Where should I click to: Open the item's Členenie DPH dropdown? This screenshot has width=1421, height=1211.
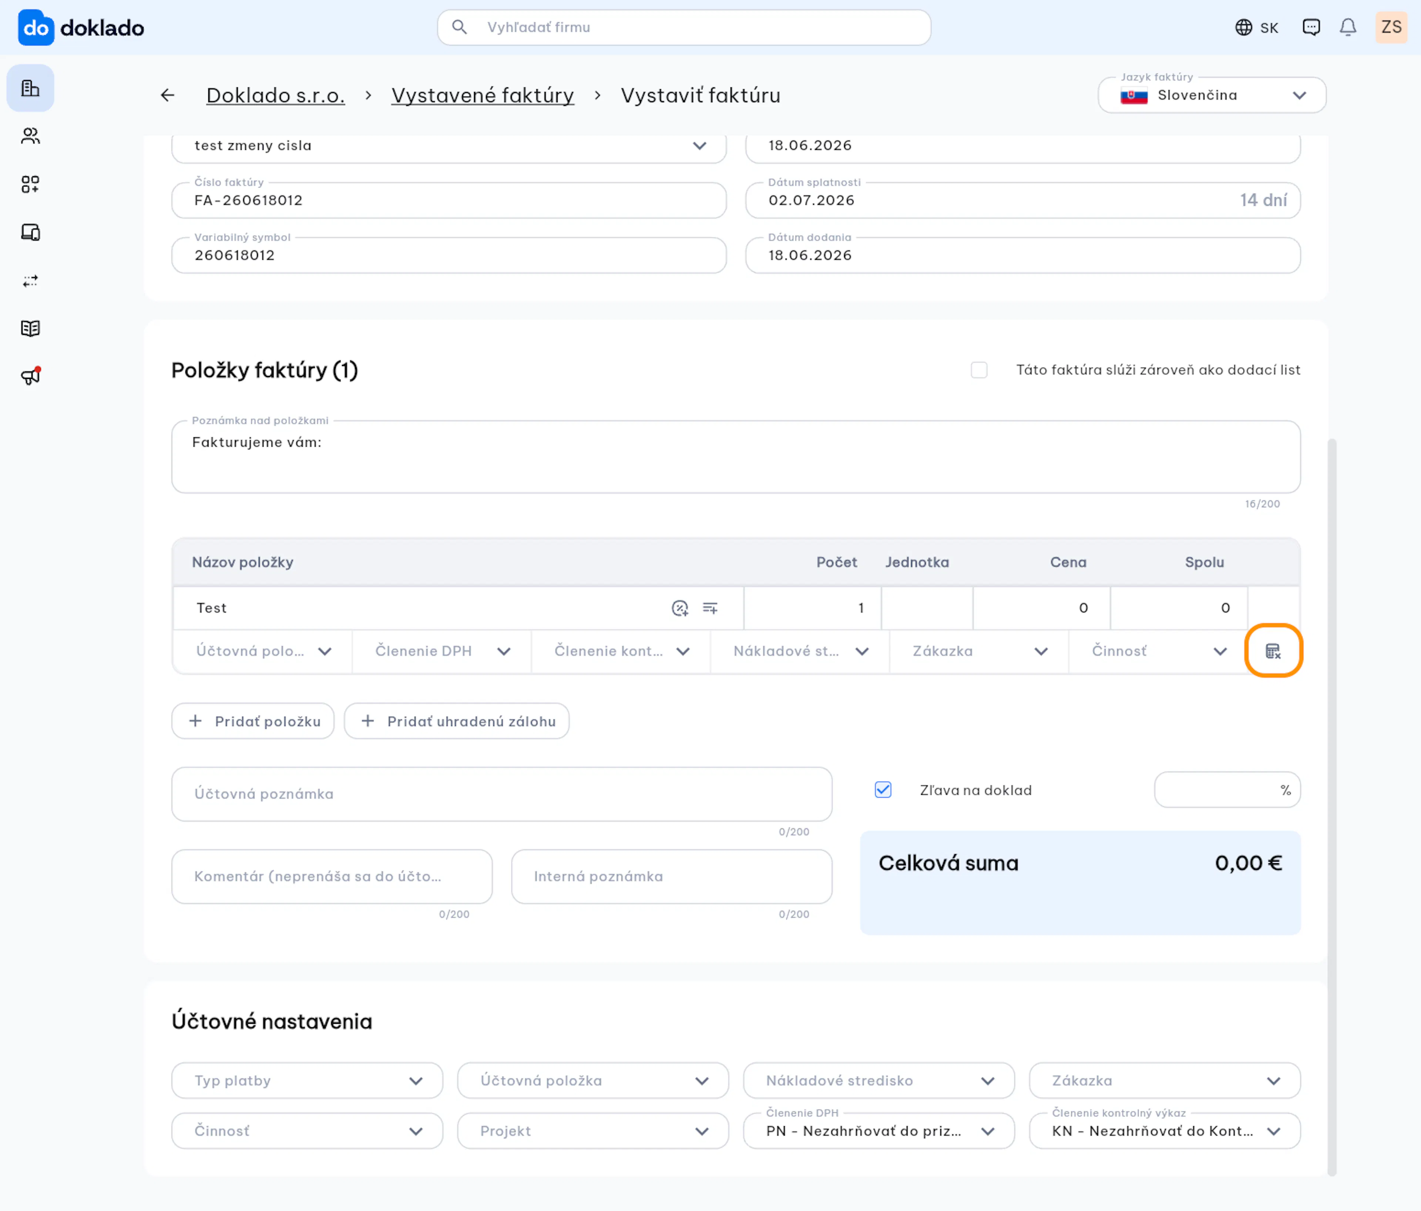442,651
